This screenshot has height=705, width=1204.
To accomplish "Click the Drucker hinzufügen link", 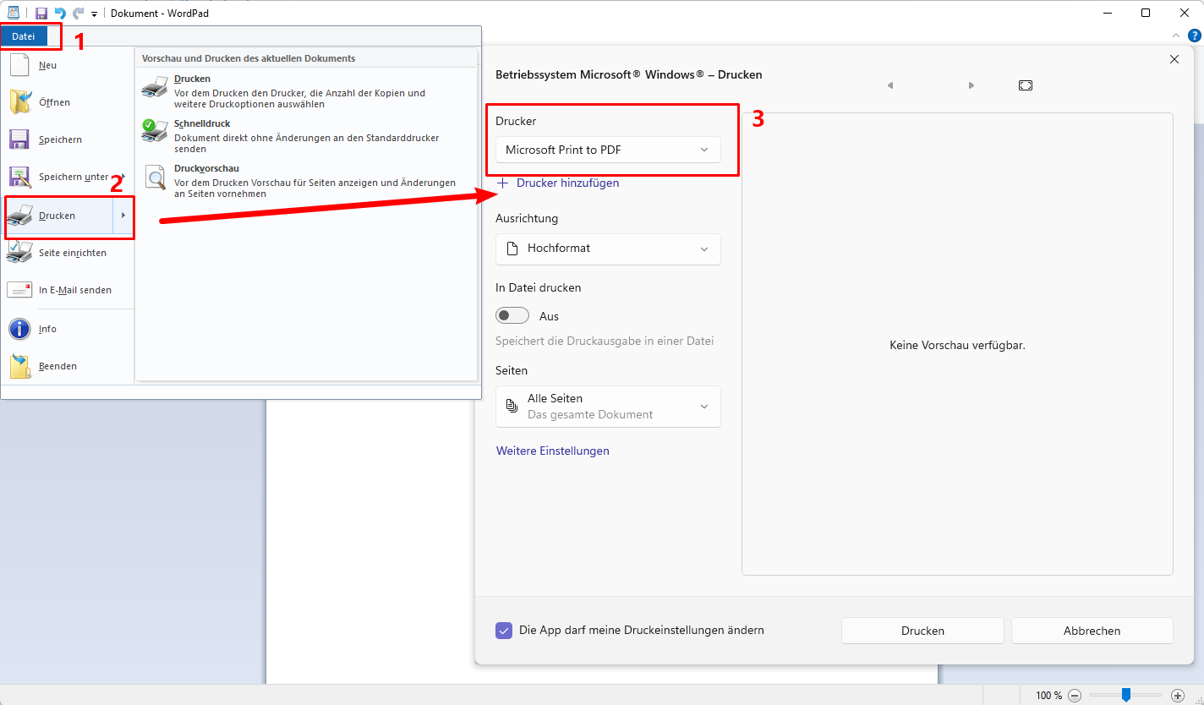I will (x=558, y=183).
